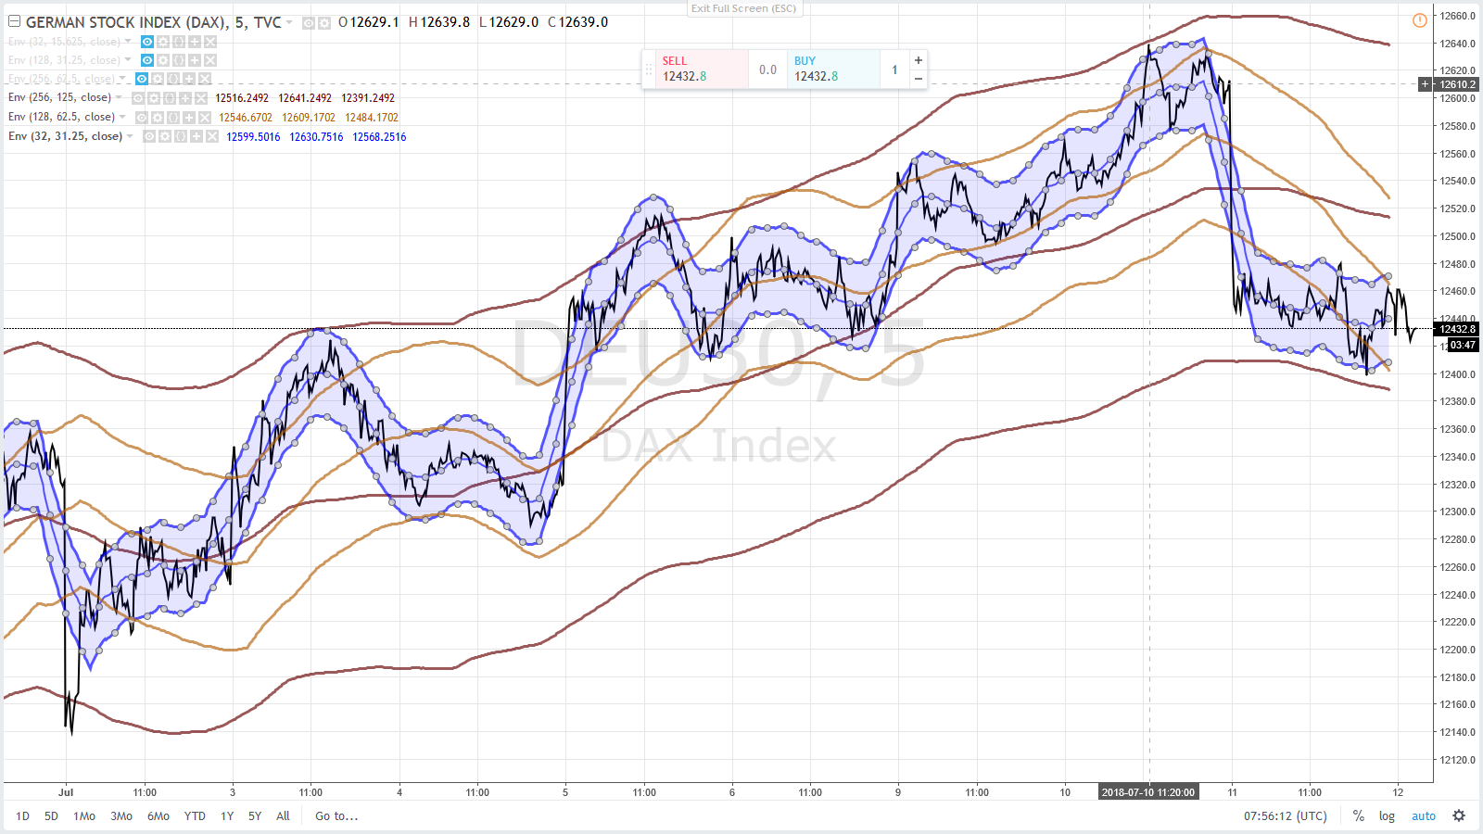Select the 1Mo time range

(x=84, y=816)
